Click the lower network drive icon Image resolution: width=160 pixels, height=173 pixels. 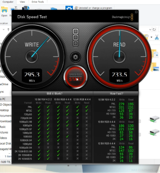point(154,132)
